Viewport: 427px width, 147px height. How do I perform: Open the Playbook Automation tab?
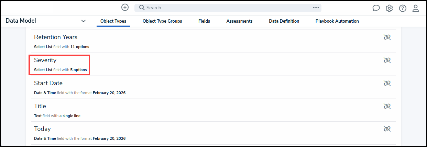pos(337,21)
